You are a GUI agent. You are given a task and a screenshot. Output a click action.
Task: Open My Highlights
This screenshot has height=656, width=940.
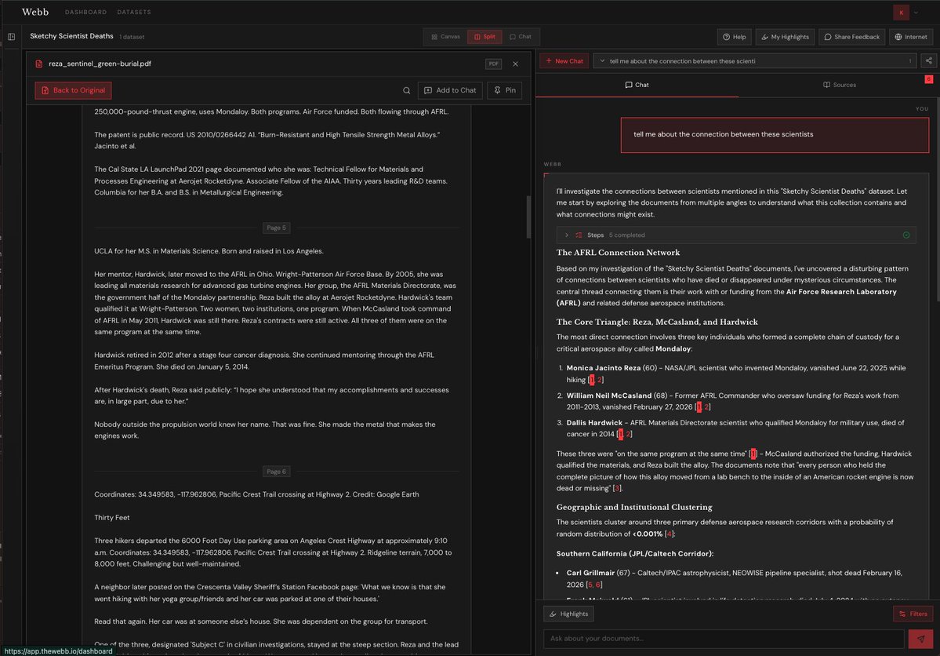(785, 37)
